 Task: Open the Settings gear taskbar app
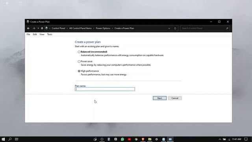[x=157, y=139]
